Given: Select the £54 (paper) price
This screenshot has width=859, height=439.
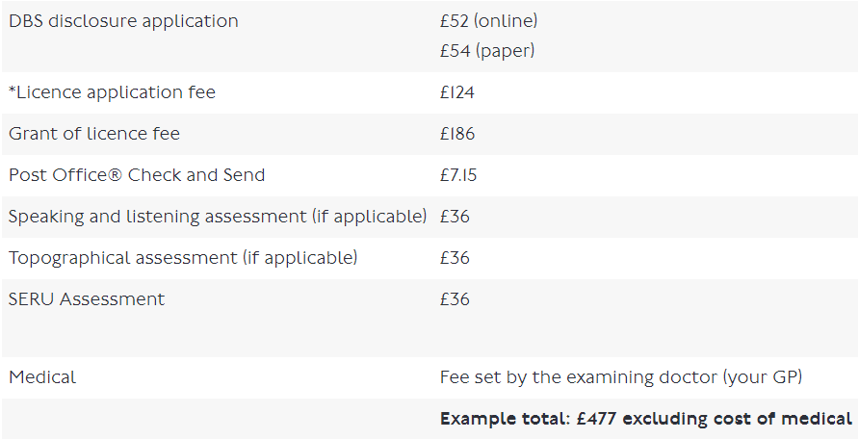Looking at the screenshot, I should coord(487,51).
